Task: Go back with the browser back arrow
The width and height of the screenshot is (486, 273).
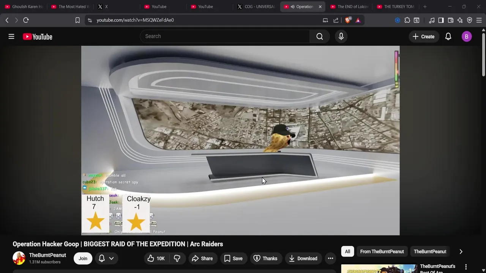Action: [x=7, y=20]
